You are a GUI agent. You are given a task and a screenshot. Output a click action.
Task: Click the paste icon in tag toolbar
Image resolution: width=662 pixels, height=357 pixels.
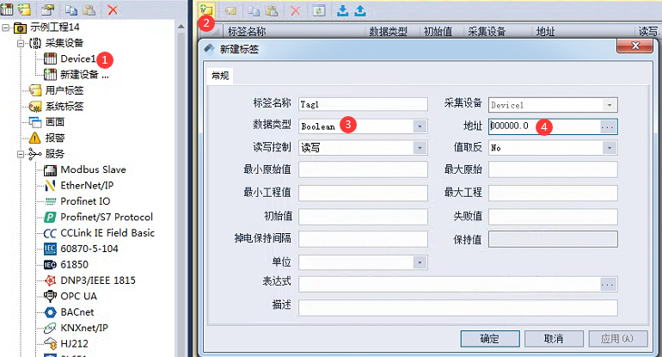click(x=272, y=10)
